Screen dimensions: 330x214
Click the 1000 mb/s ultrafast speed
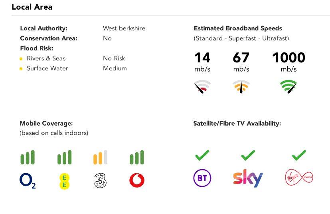pos(289,62)
